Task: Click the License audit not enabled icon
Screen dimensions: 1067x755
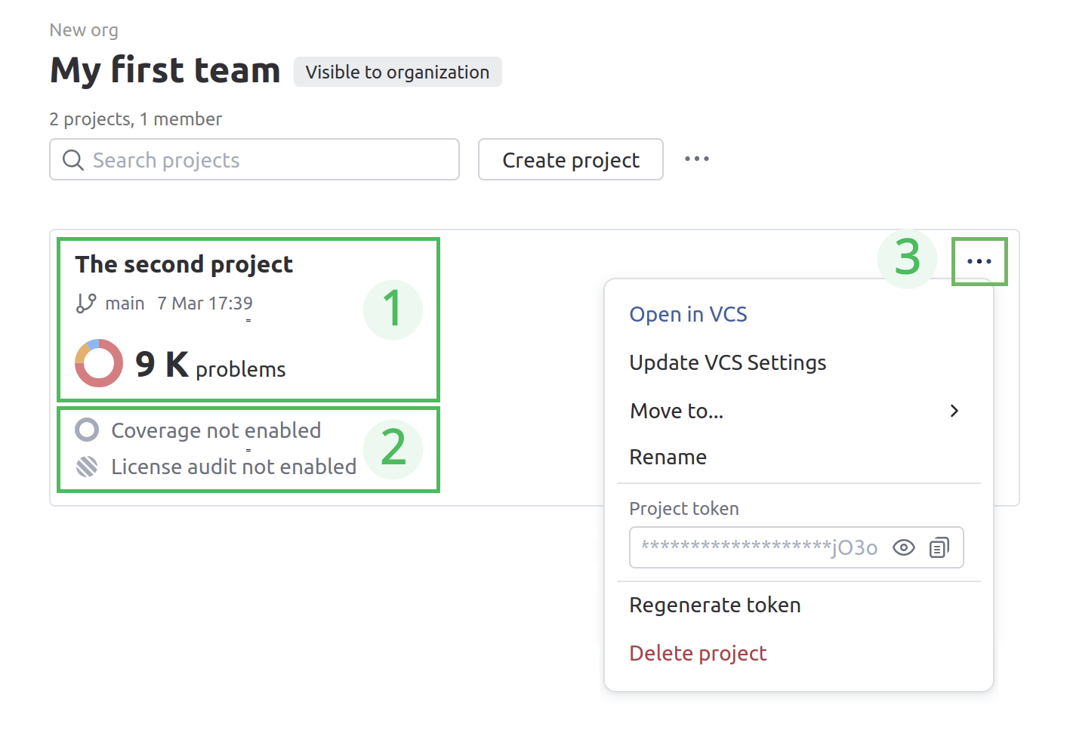Action: pyautogui.click(x=87, y=466)
